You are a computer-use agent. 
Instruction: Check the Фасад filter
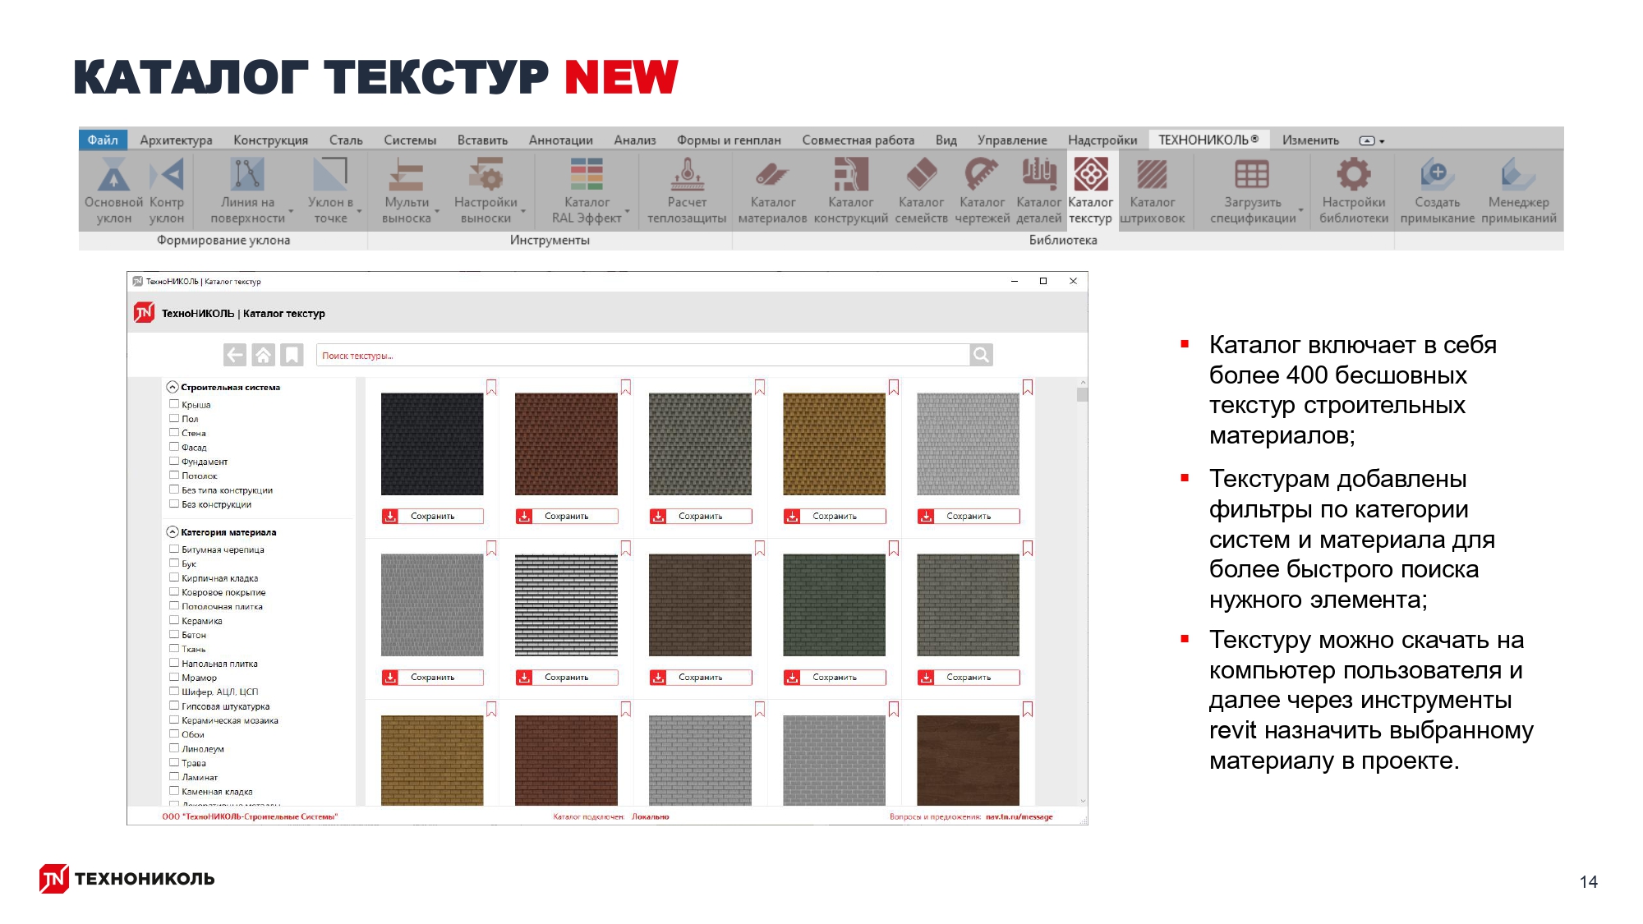(173, 447)
